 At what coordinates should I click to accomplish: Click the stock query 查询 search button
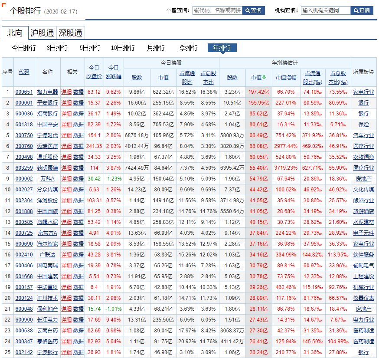(x=253, y=10)
